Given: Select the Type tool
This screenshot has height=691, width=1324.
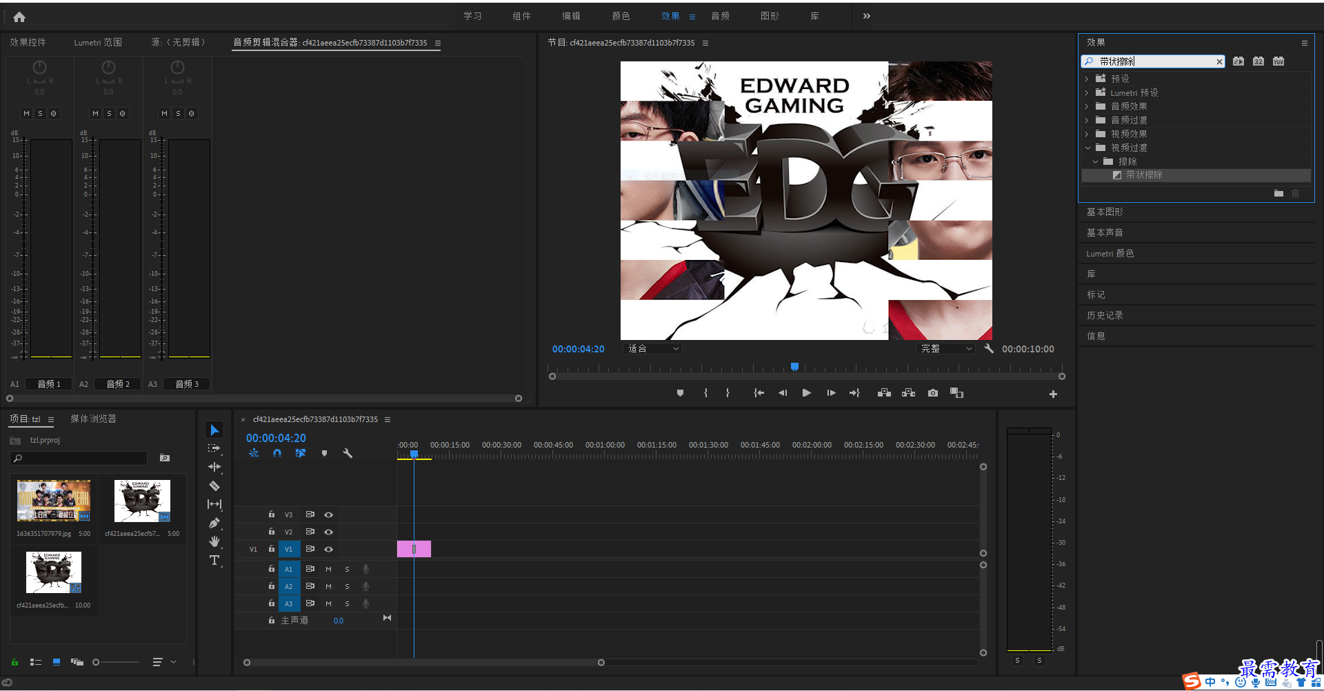Looking at the screenshot, I should 214,560.
